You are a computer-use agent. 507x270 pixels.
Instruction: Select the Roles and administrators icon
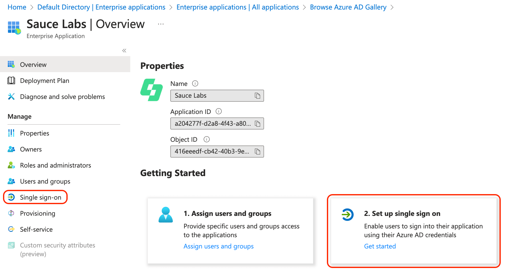click(11, 165)
